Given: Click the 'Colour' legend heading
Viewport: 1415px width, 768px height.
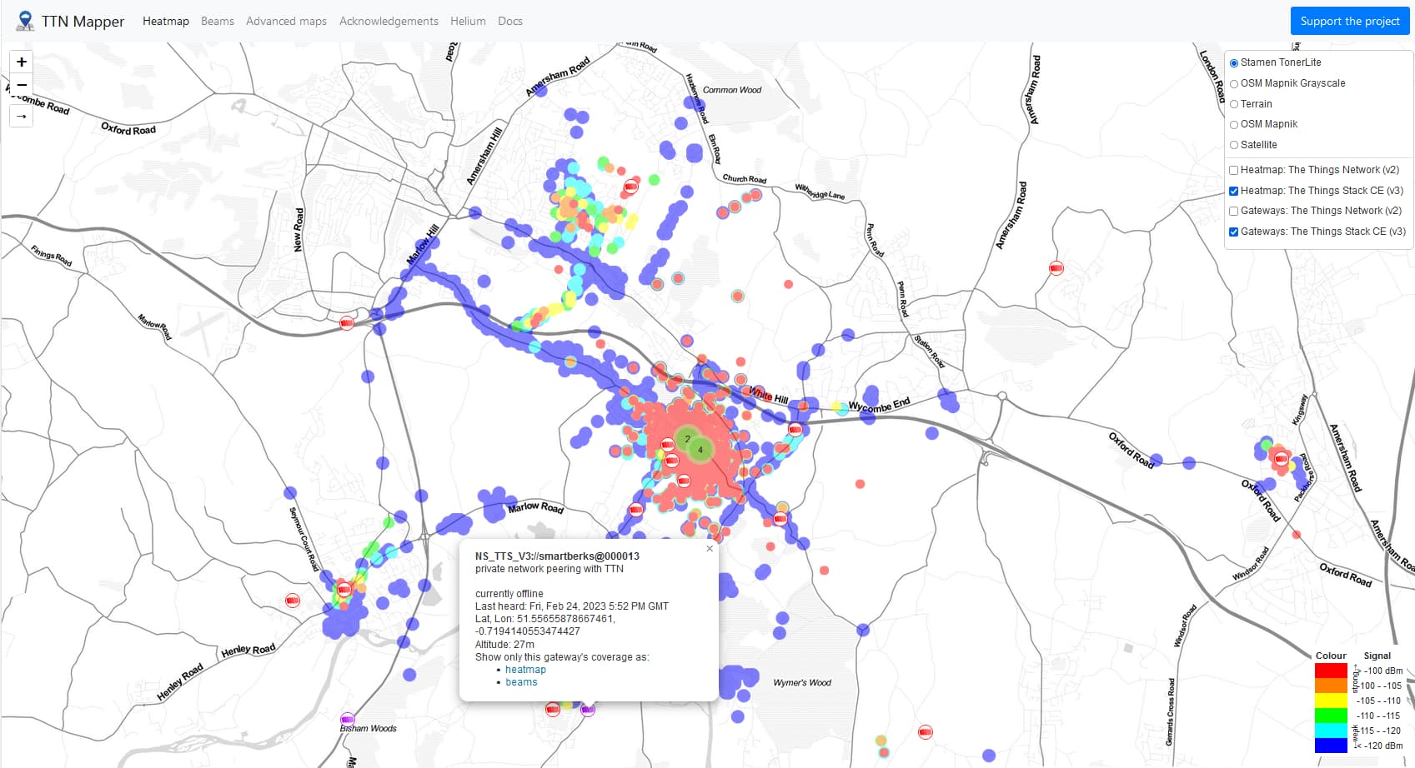Looking at the screenshot, I should [1331, 656].
